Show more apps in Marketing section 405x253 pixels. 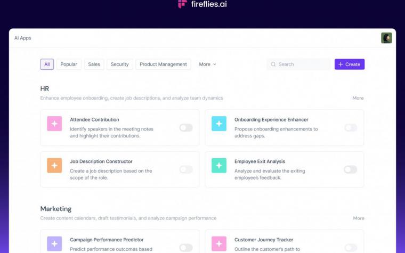[x=359, y=218]
